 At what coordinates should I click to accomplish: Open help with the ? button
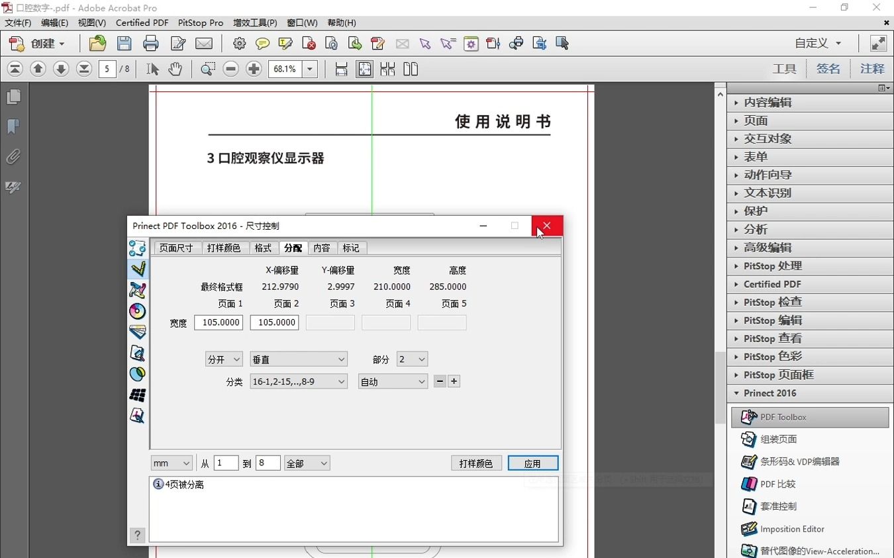click(x=137, y=535)
